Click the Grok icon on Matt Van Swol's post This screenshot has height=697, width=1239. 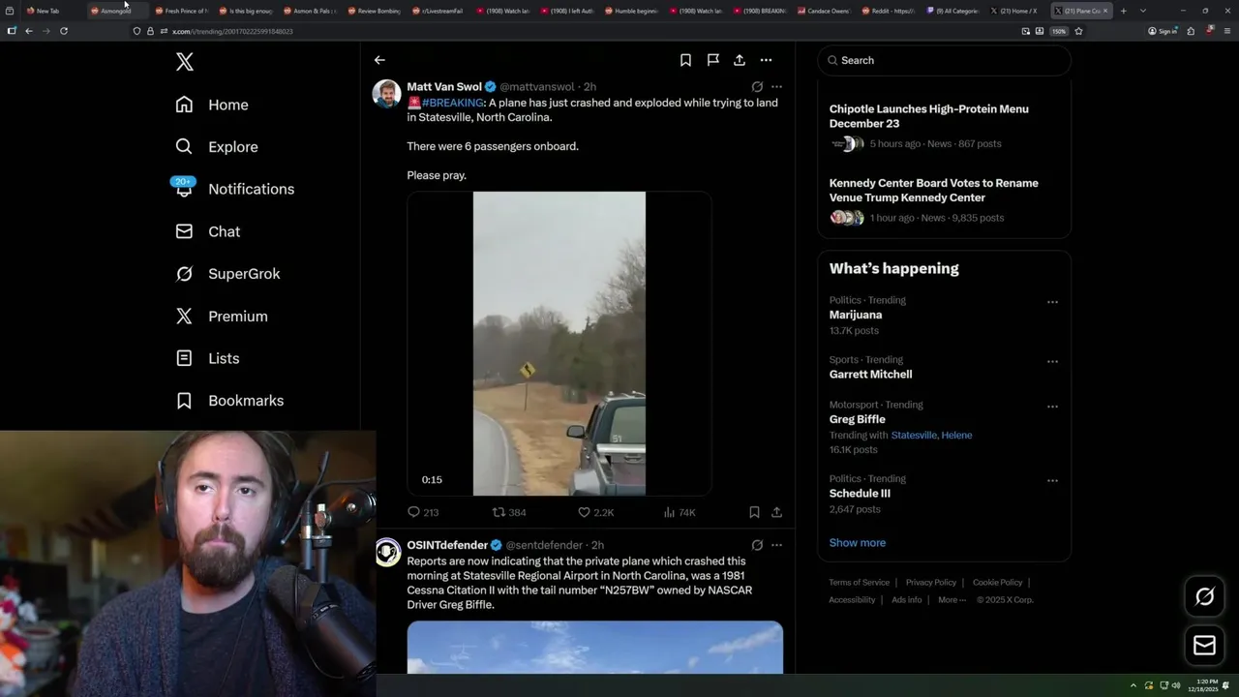coord(757,87)
